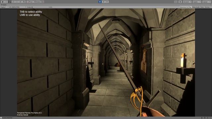Select the Scale tool
Screen dimensions: 212x119
tap(13, 2)
